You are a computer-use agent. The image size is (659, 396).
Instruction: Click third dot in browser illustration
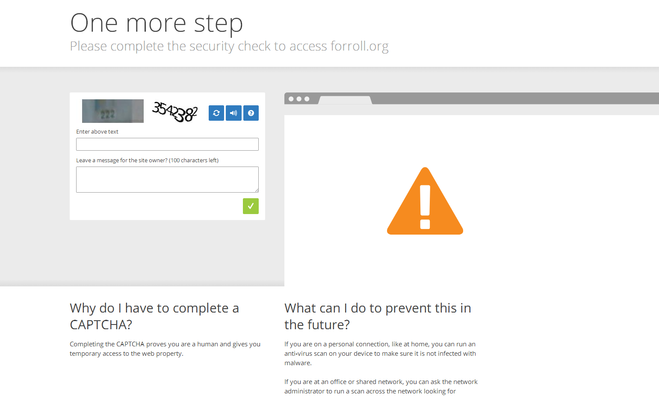click(307, 99)
